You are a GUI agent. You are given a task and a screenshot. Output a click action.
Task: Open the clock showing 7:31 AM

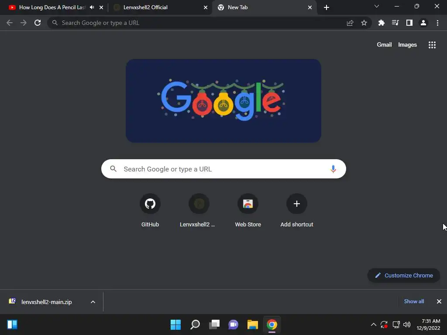[x=428, y=325]
